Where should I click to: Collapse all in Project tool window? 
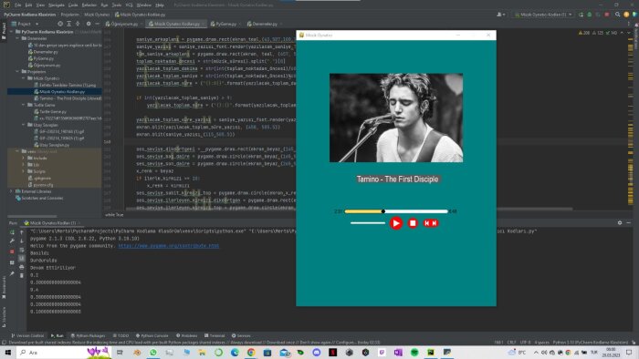pos(78,24)
